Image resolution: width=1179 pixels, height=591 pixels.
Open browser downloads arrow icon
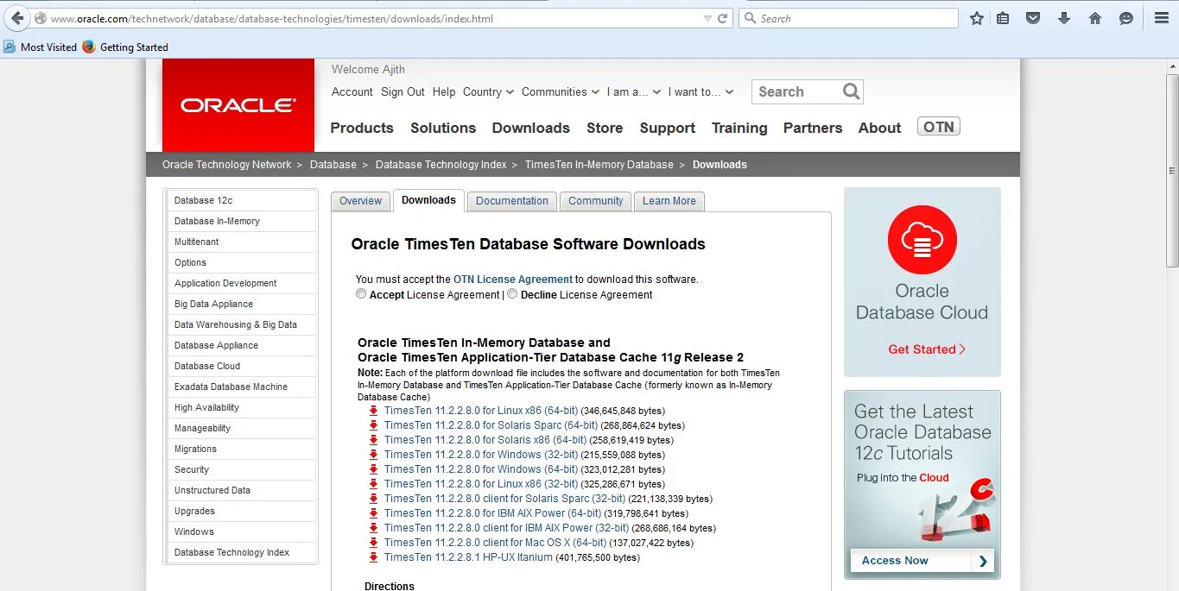tap(1064, 18)
